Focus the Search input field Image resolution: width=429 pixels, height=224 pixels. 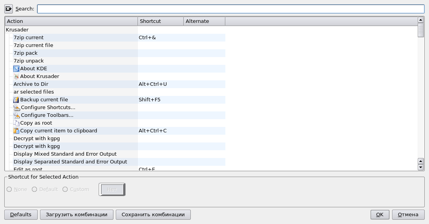pyautogui.click(x=231, y=9)
